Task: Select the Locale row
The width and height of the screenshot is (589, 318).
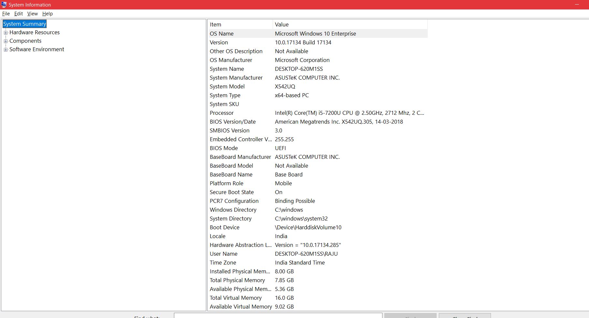Action: pos(318,236)
